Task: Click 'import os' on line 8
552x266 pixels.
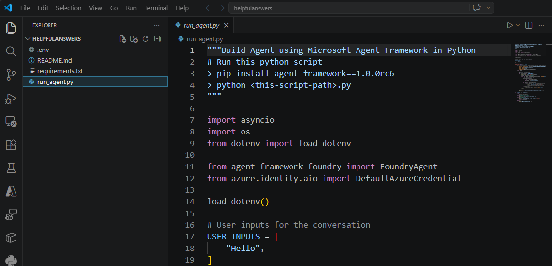Action: (x=229, y=132)
